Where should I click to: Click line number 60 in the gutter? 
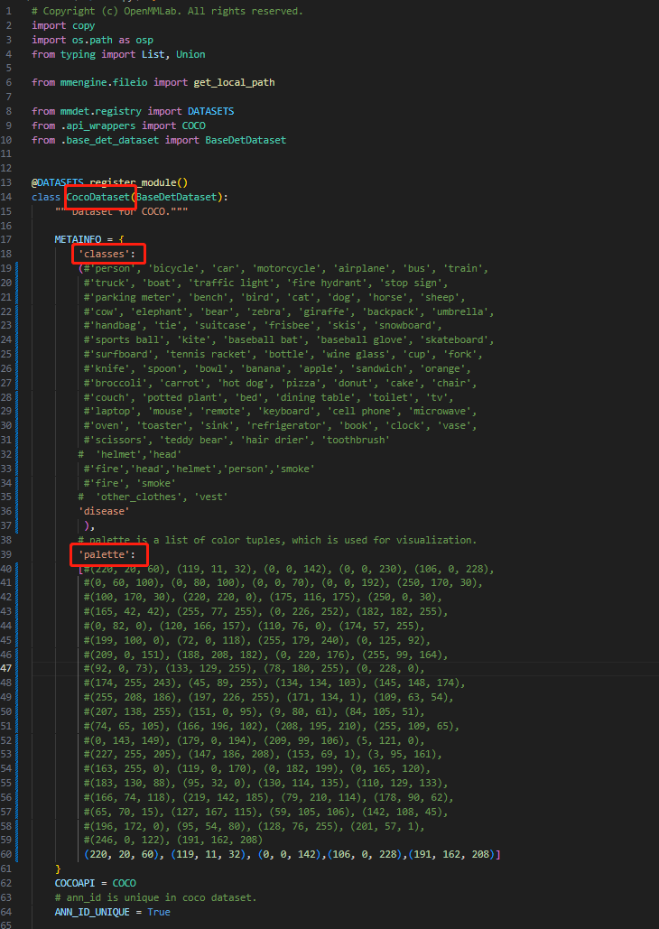pos(7,854)
